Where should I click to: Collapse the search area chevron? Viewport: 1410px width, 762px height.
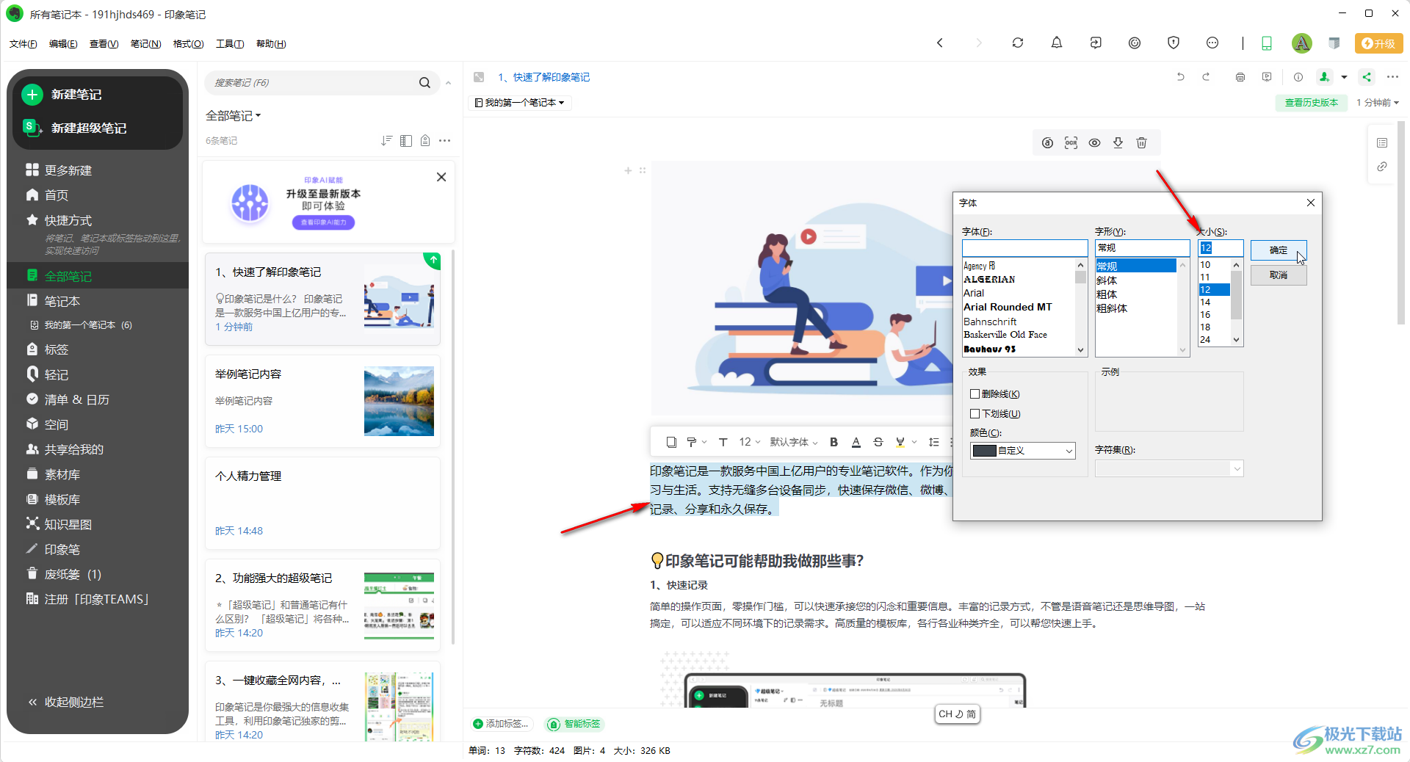(449, 83)
